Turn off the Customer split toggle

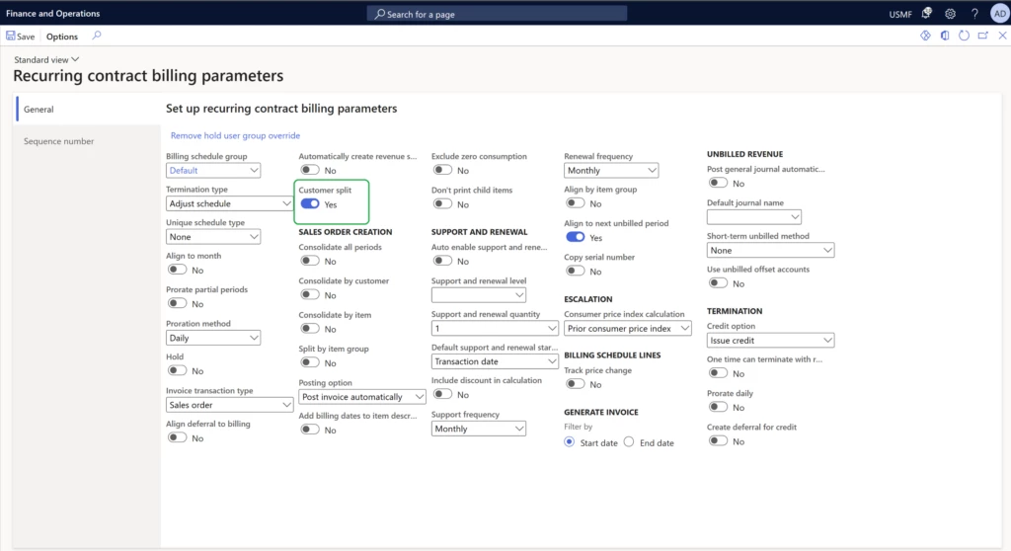(310, 204)
